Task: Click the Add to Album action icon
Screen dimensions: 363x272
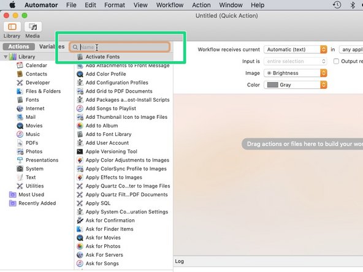Action: pos(80,126)
